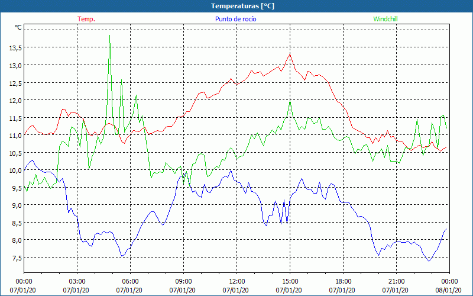Click the 7,5 y-axis value
The height and width of the screenshot is (296, 473).
[17, 258]
